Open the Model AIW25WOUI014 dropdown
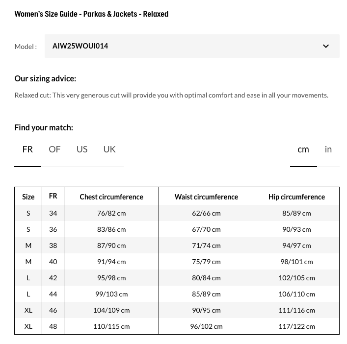Image resolution: width=347 pixels, height=344 pixels. point(191,46)
